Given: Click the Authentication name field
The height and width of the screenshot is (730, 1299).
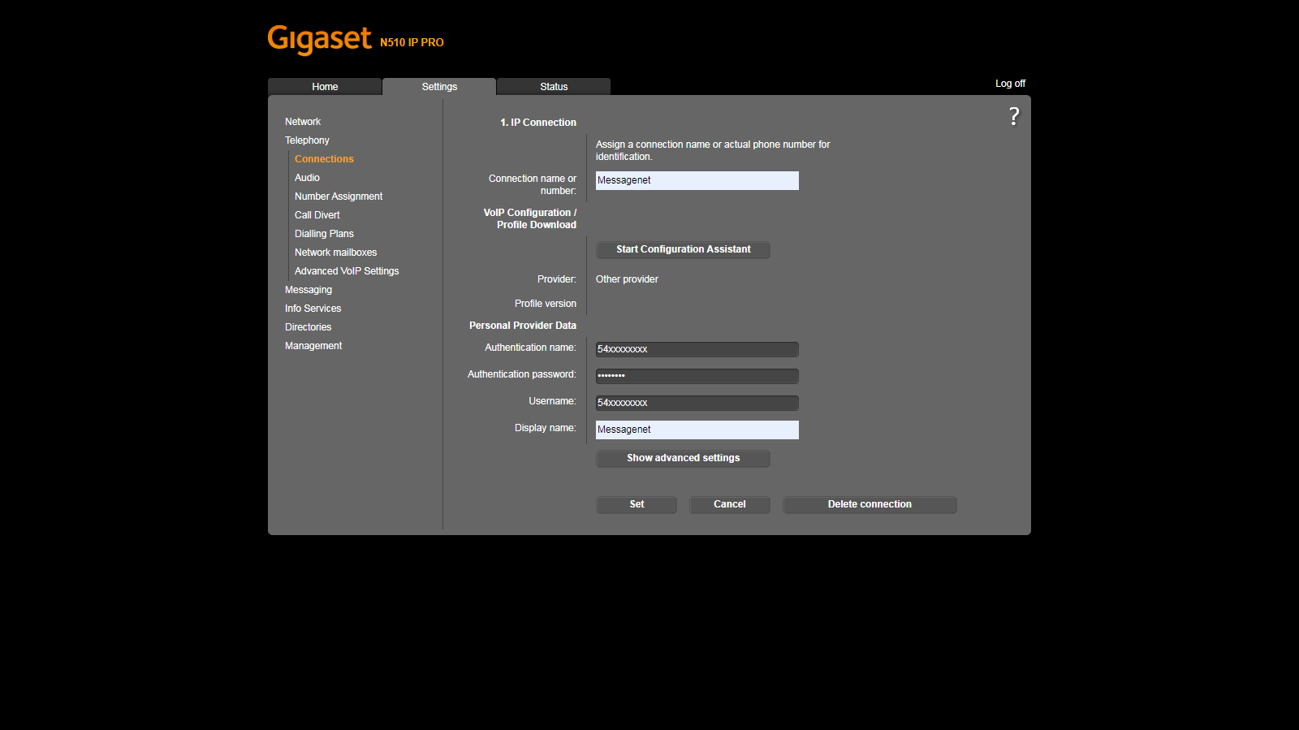Looking at the screenshot, I should click(697, 349).
